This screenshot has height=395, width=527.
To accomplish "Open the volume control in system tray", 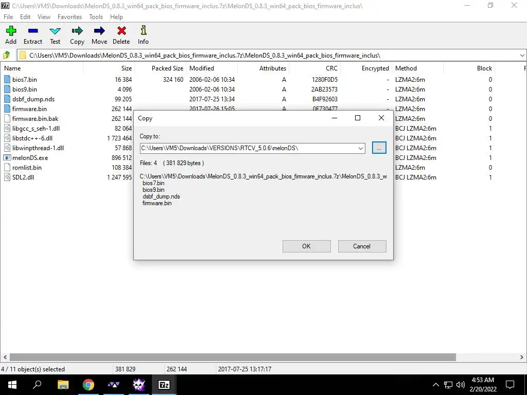I will tap(461, 385).
